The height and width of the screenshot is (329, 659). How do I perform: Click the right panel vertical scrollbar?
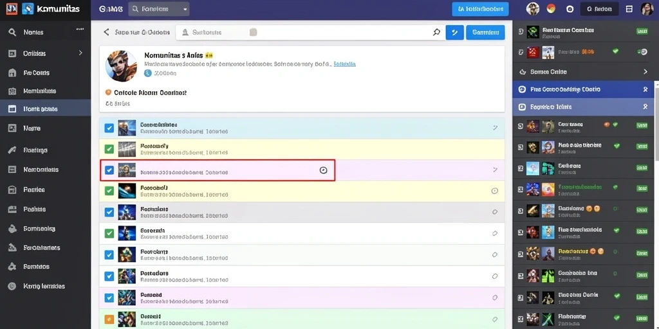[656, 121]
